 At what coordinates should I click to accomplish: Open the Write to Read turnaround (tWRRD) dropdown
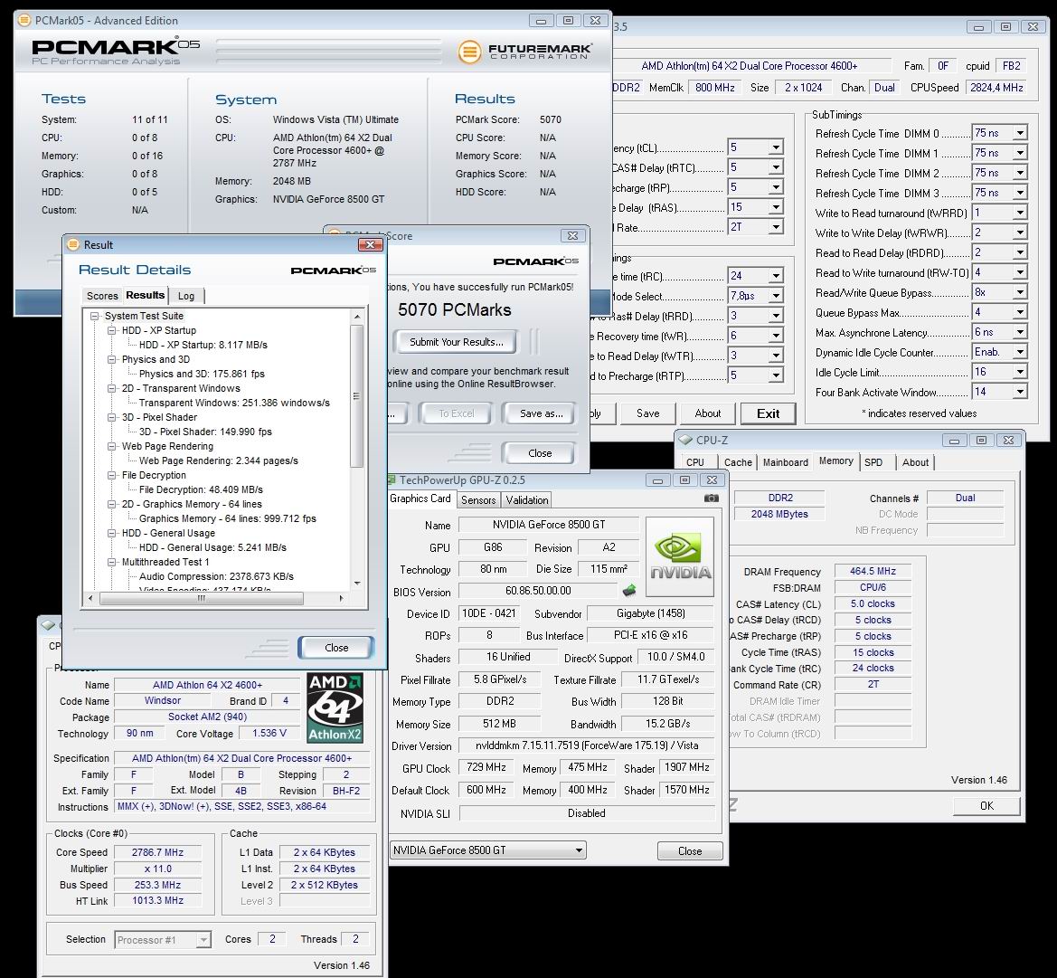pos(1020,214)
